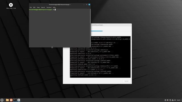Open the terminal Help menu

[x=54, y=7]
